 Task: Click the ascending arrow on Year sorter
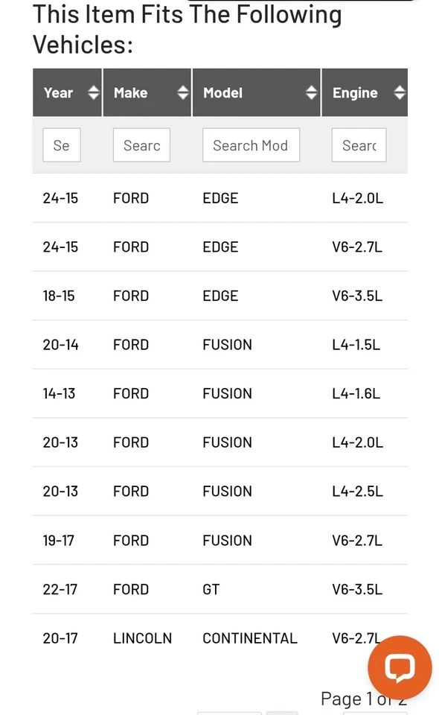(92, 89)
